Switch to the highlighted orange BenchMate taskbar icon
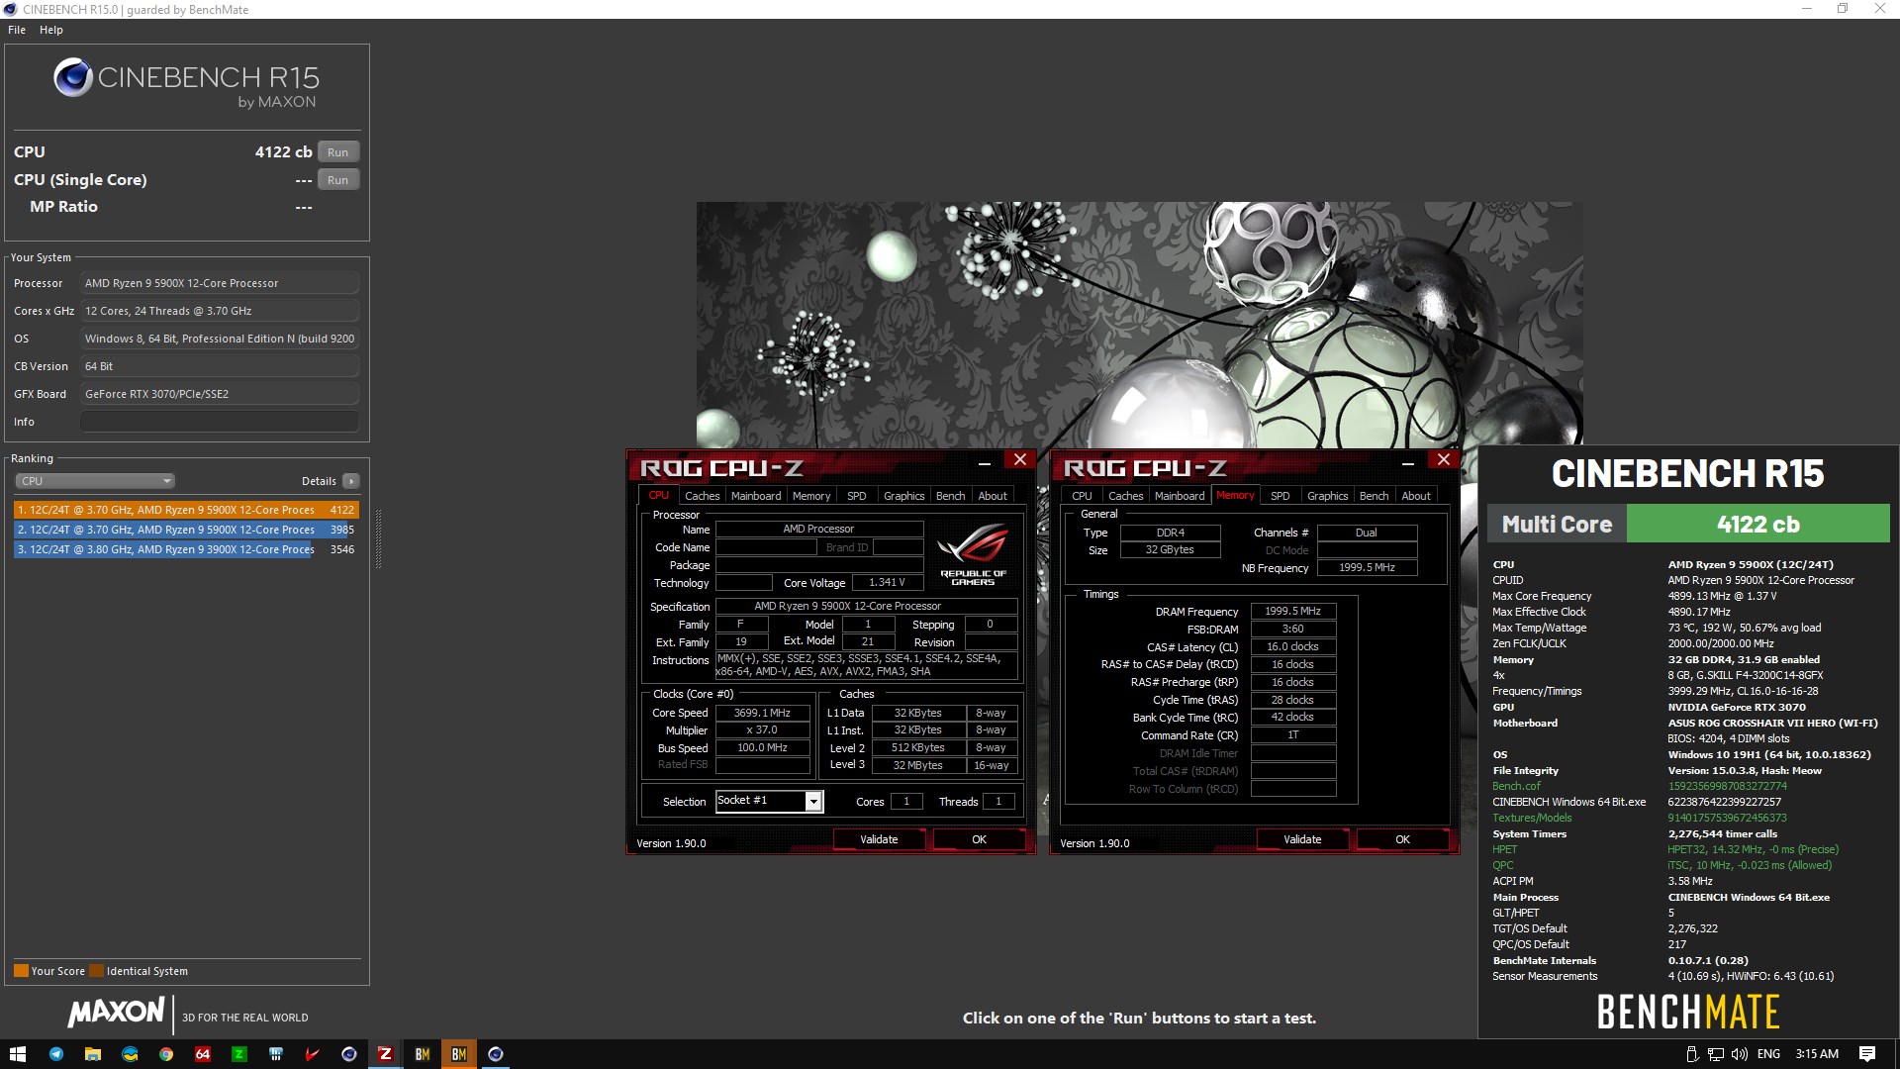Image resolution: width=1900 pixels, height=1069 pixels. coord(458,1054)
